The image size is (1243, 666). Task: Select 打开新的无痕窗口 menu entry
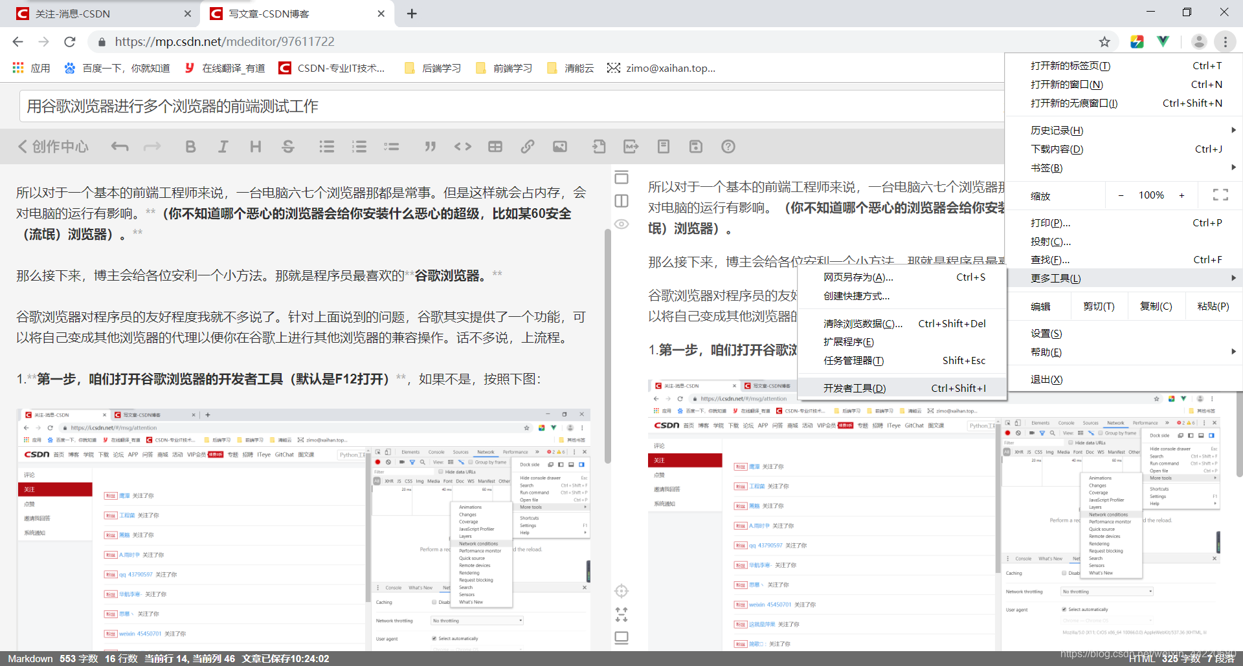tap(1123, 103)
